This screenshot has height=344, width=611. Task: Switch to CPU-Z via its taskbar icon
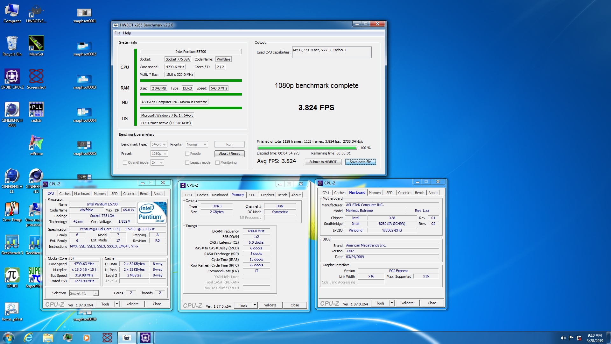145,338
